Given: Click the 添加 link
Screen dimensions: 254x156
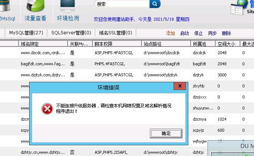Looking at the screenshot, I should coord(170,33).
